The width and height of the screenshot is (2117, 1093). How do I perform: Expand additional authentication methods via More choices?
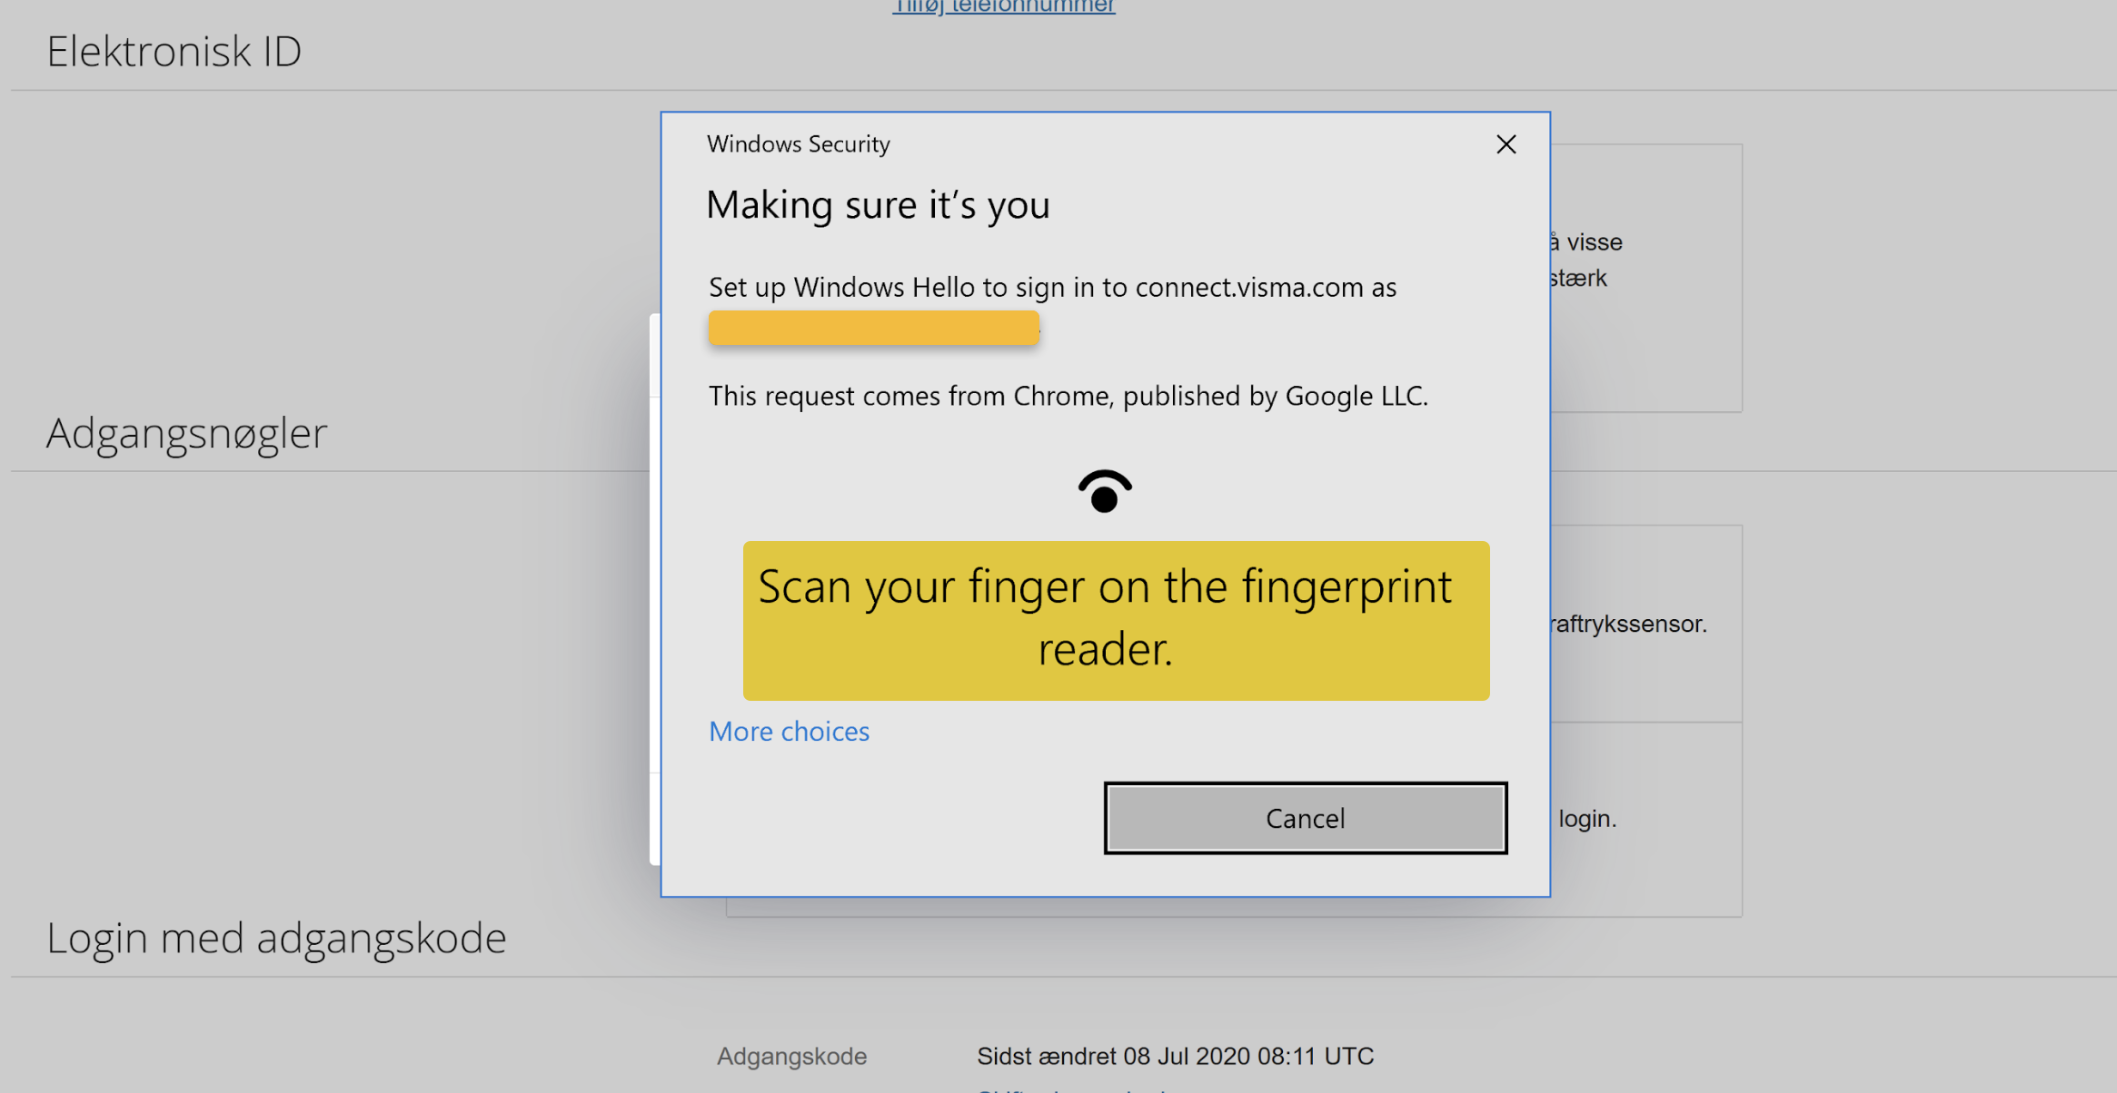[789, 731]
